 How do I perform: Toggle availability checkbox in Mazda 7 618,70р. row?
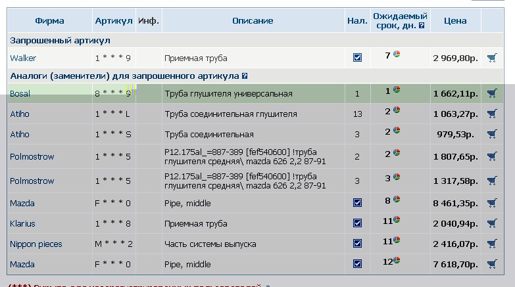pos(357,264)
